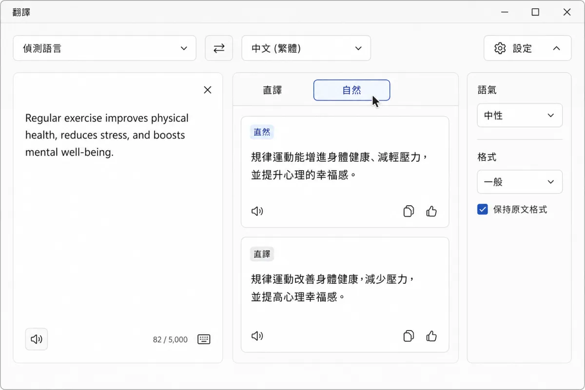
Task: Open the 偵測語言 source language dropdown
Action: pos(105,48)
